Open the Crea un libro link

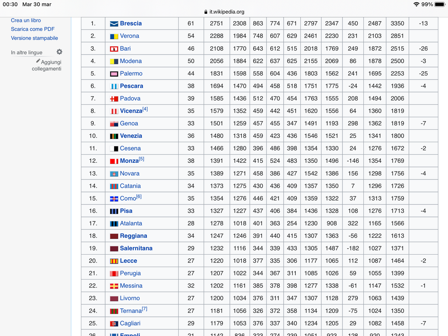click(26, 20)
